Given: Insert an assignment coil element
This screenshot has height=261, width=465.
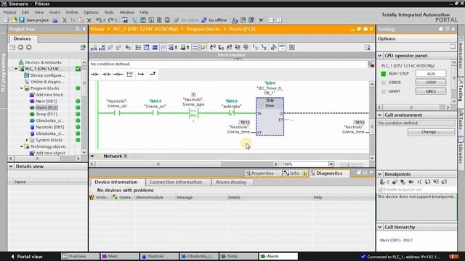Looking at the screenshot, I should [x=118, y=74].
